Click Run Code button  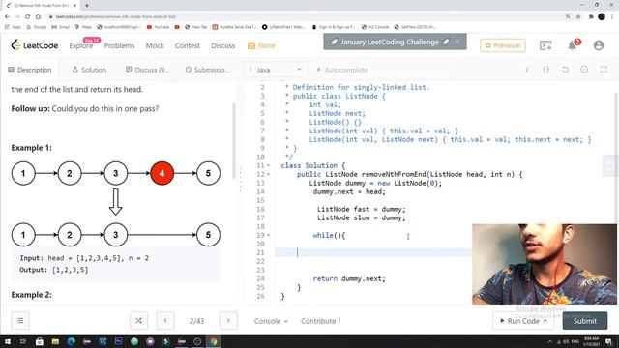523,321
